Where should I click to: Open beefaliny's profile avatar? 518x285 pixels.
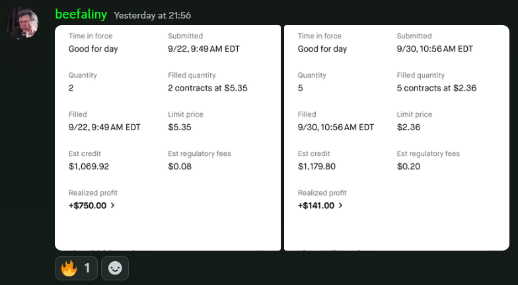click(22, 22)
